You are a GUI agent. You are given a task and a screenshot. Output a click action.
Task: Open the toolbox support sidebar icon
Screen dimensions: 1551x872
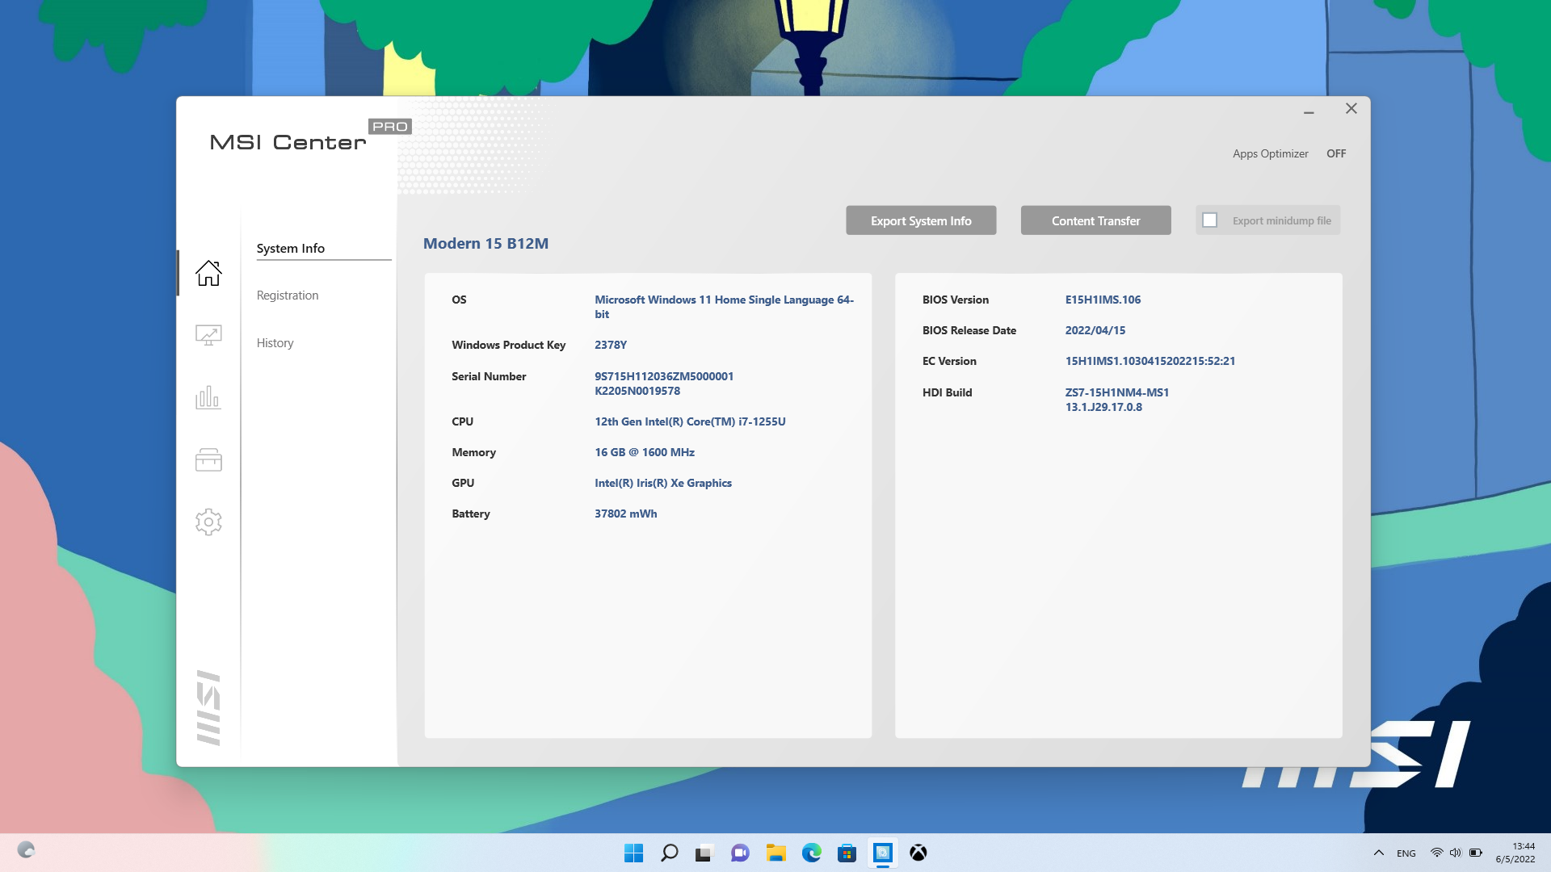click(x=208, y=459)
